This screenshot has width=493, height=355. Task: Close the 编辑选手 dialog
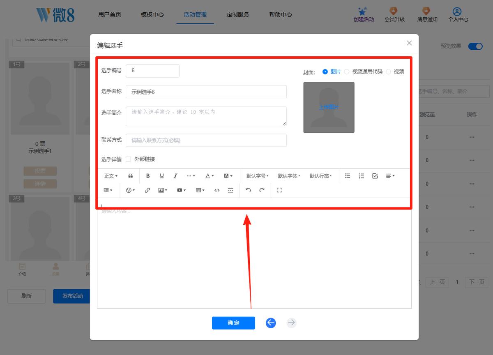[x=409, y=43]
